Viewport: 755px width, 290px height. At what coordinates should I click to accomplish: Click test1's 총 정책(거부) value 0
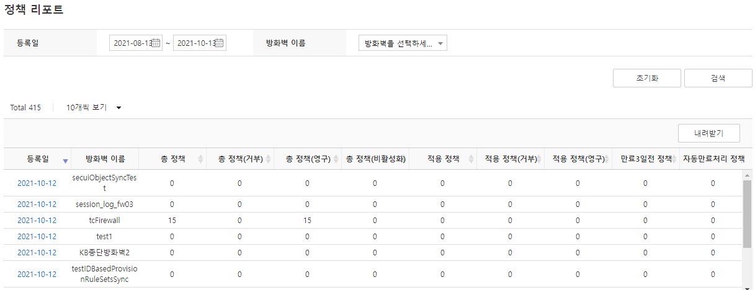coord(239,237)
